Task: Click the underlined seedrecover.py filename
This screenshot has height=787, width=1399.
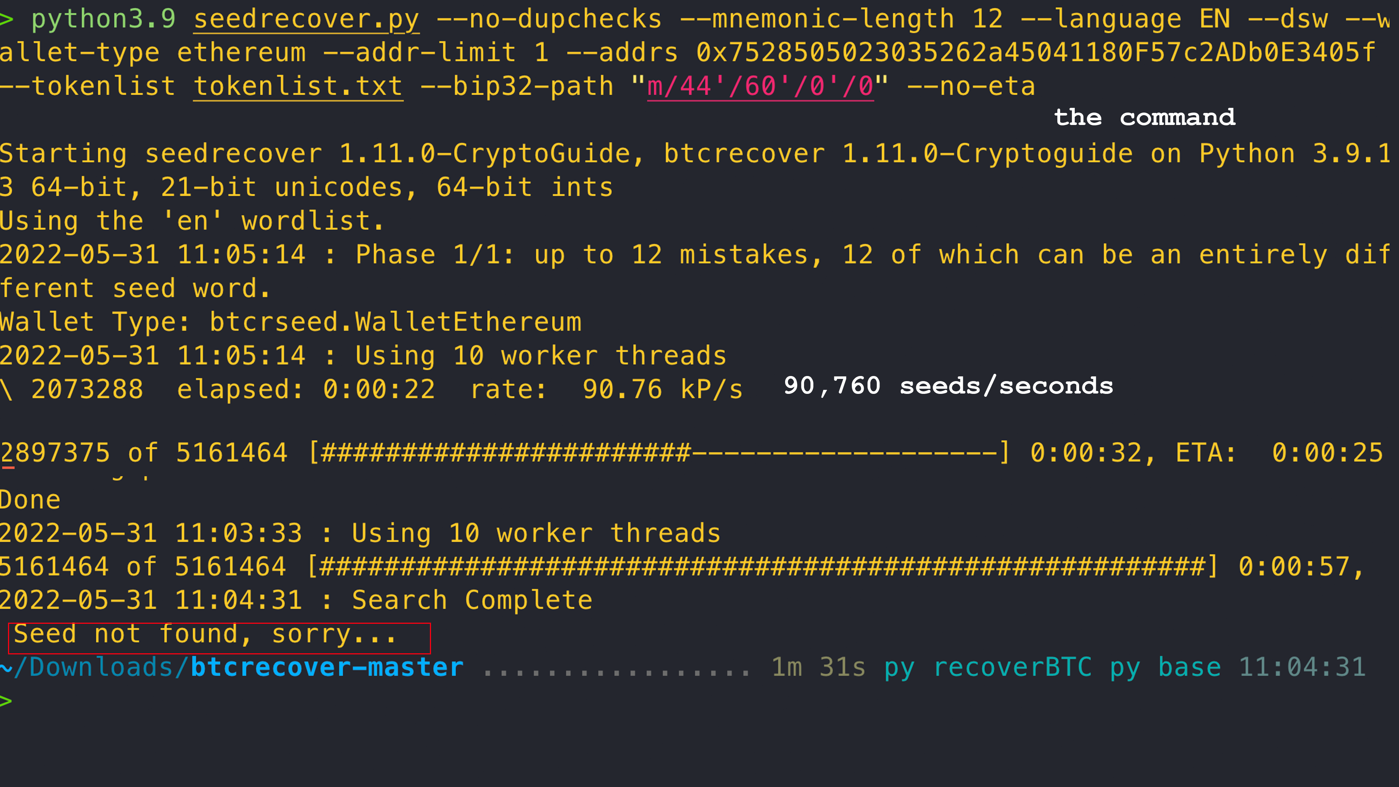Action: (306, 20)
